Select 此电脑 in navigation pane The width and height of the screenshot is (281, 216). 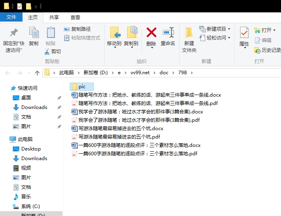pos(21,139)
